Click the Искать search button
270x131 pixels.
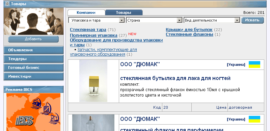point(252,20)
